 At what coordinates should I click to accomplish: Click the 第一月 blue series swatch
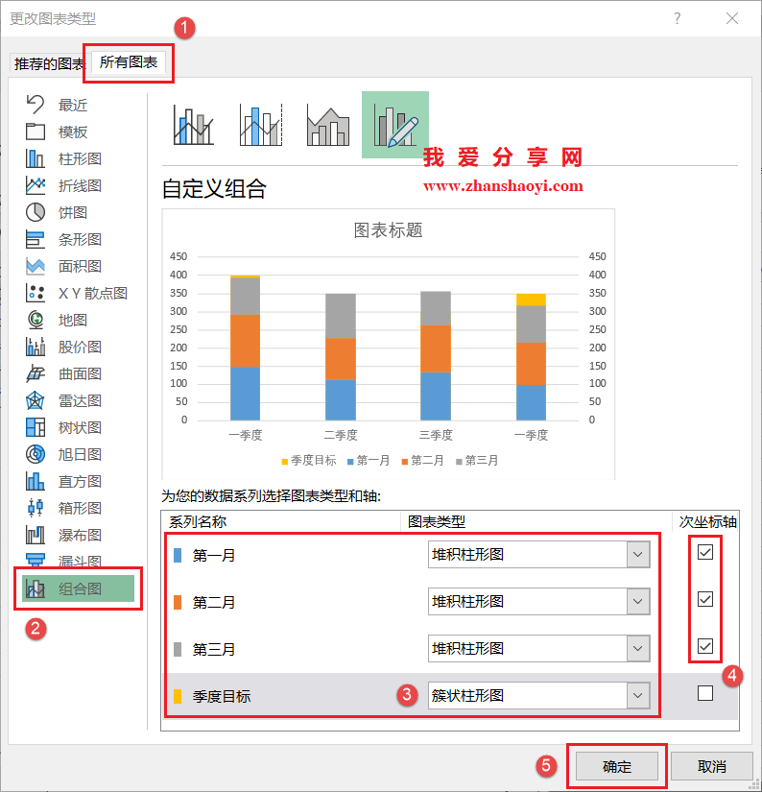[x=178, y=556]
